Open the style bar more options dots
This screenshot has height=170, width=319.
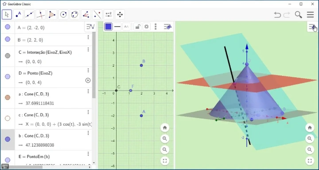click(x=156, y=27)
